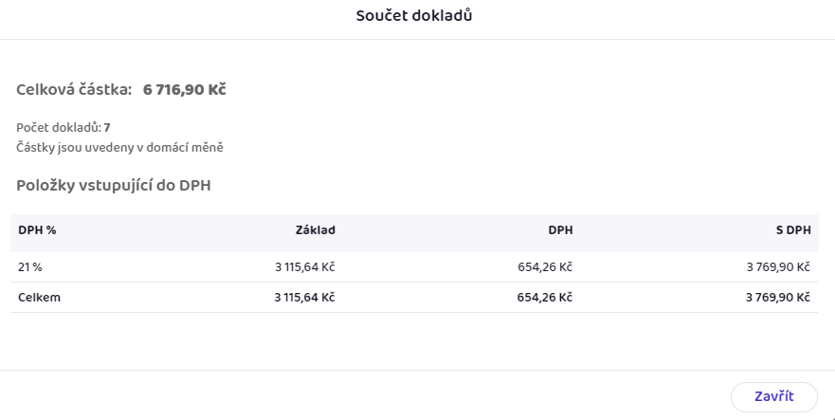Screen dimensions: 835x420
Task: Select the Součet dokladů dialog title
Action: click(414, 16)
